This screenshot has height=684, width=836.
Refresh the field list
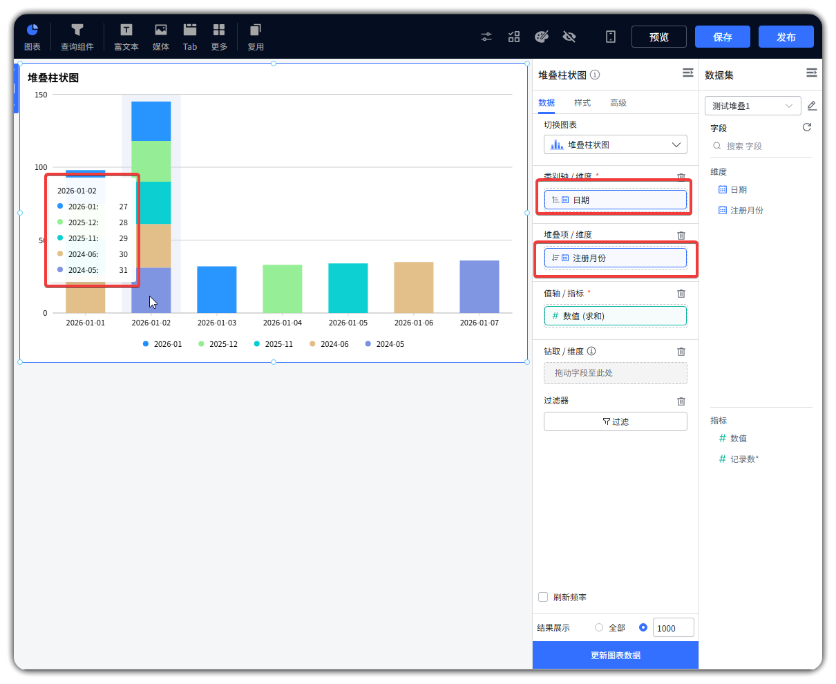click(x=806, y=128)
